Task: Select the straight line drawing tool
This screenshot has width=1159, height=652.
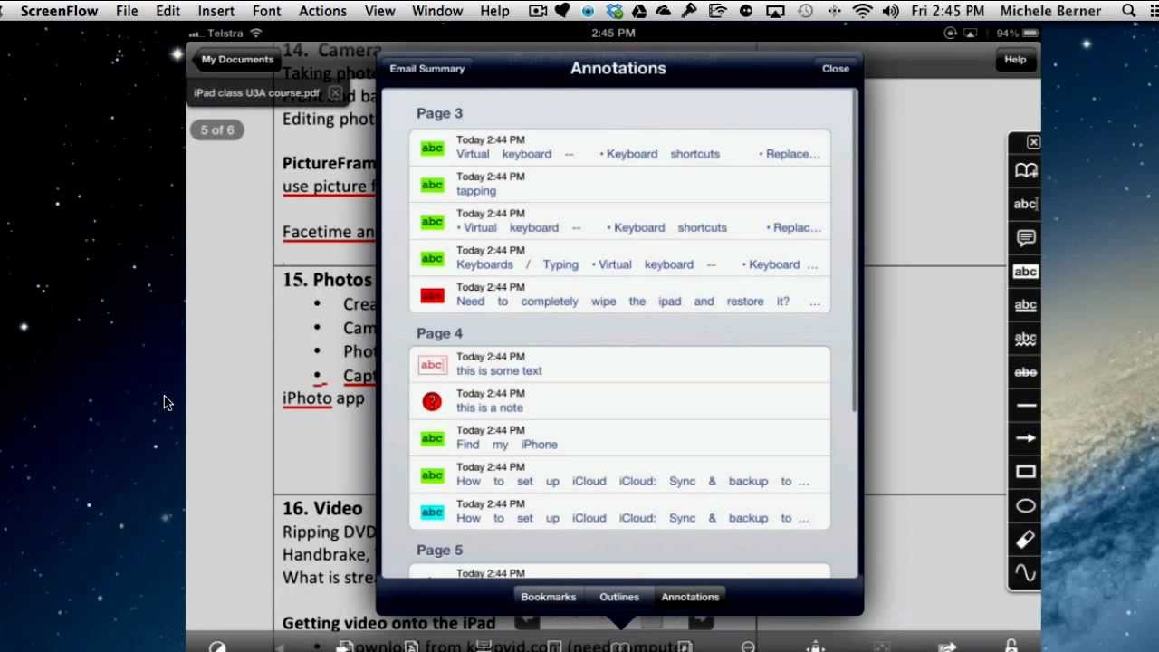Action: point(1025,405)
